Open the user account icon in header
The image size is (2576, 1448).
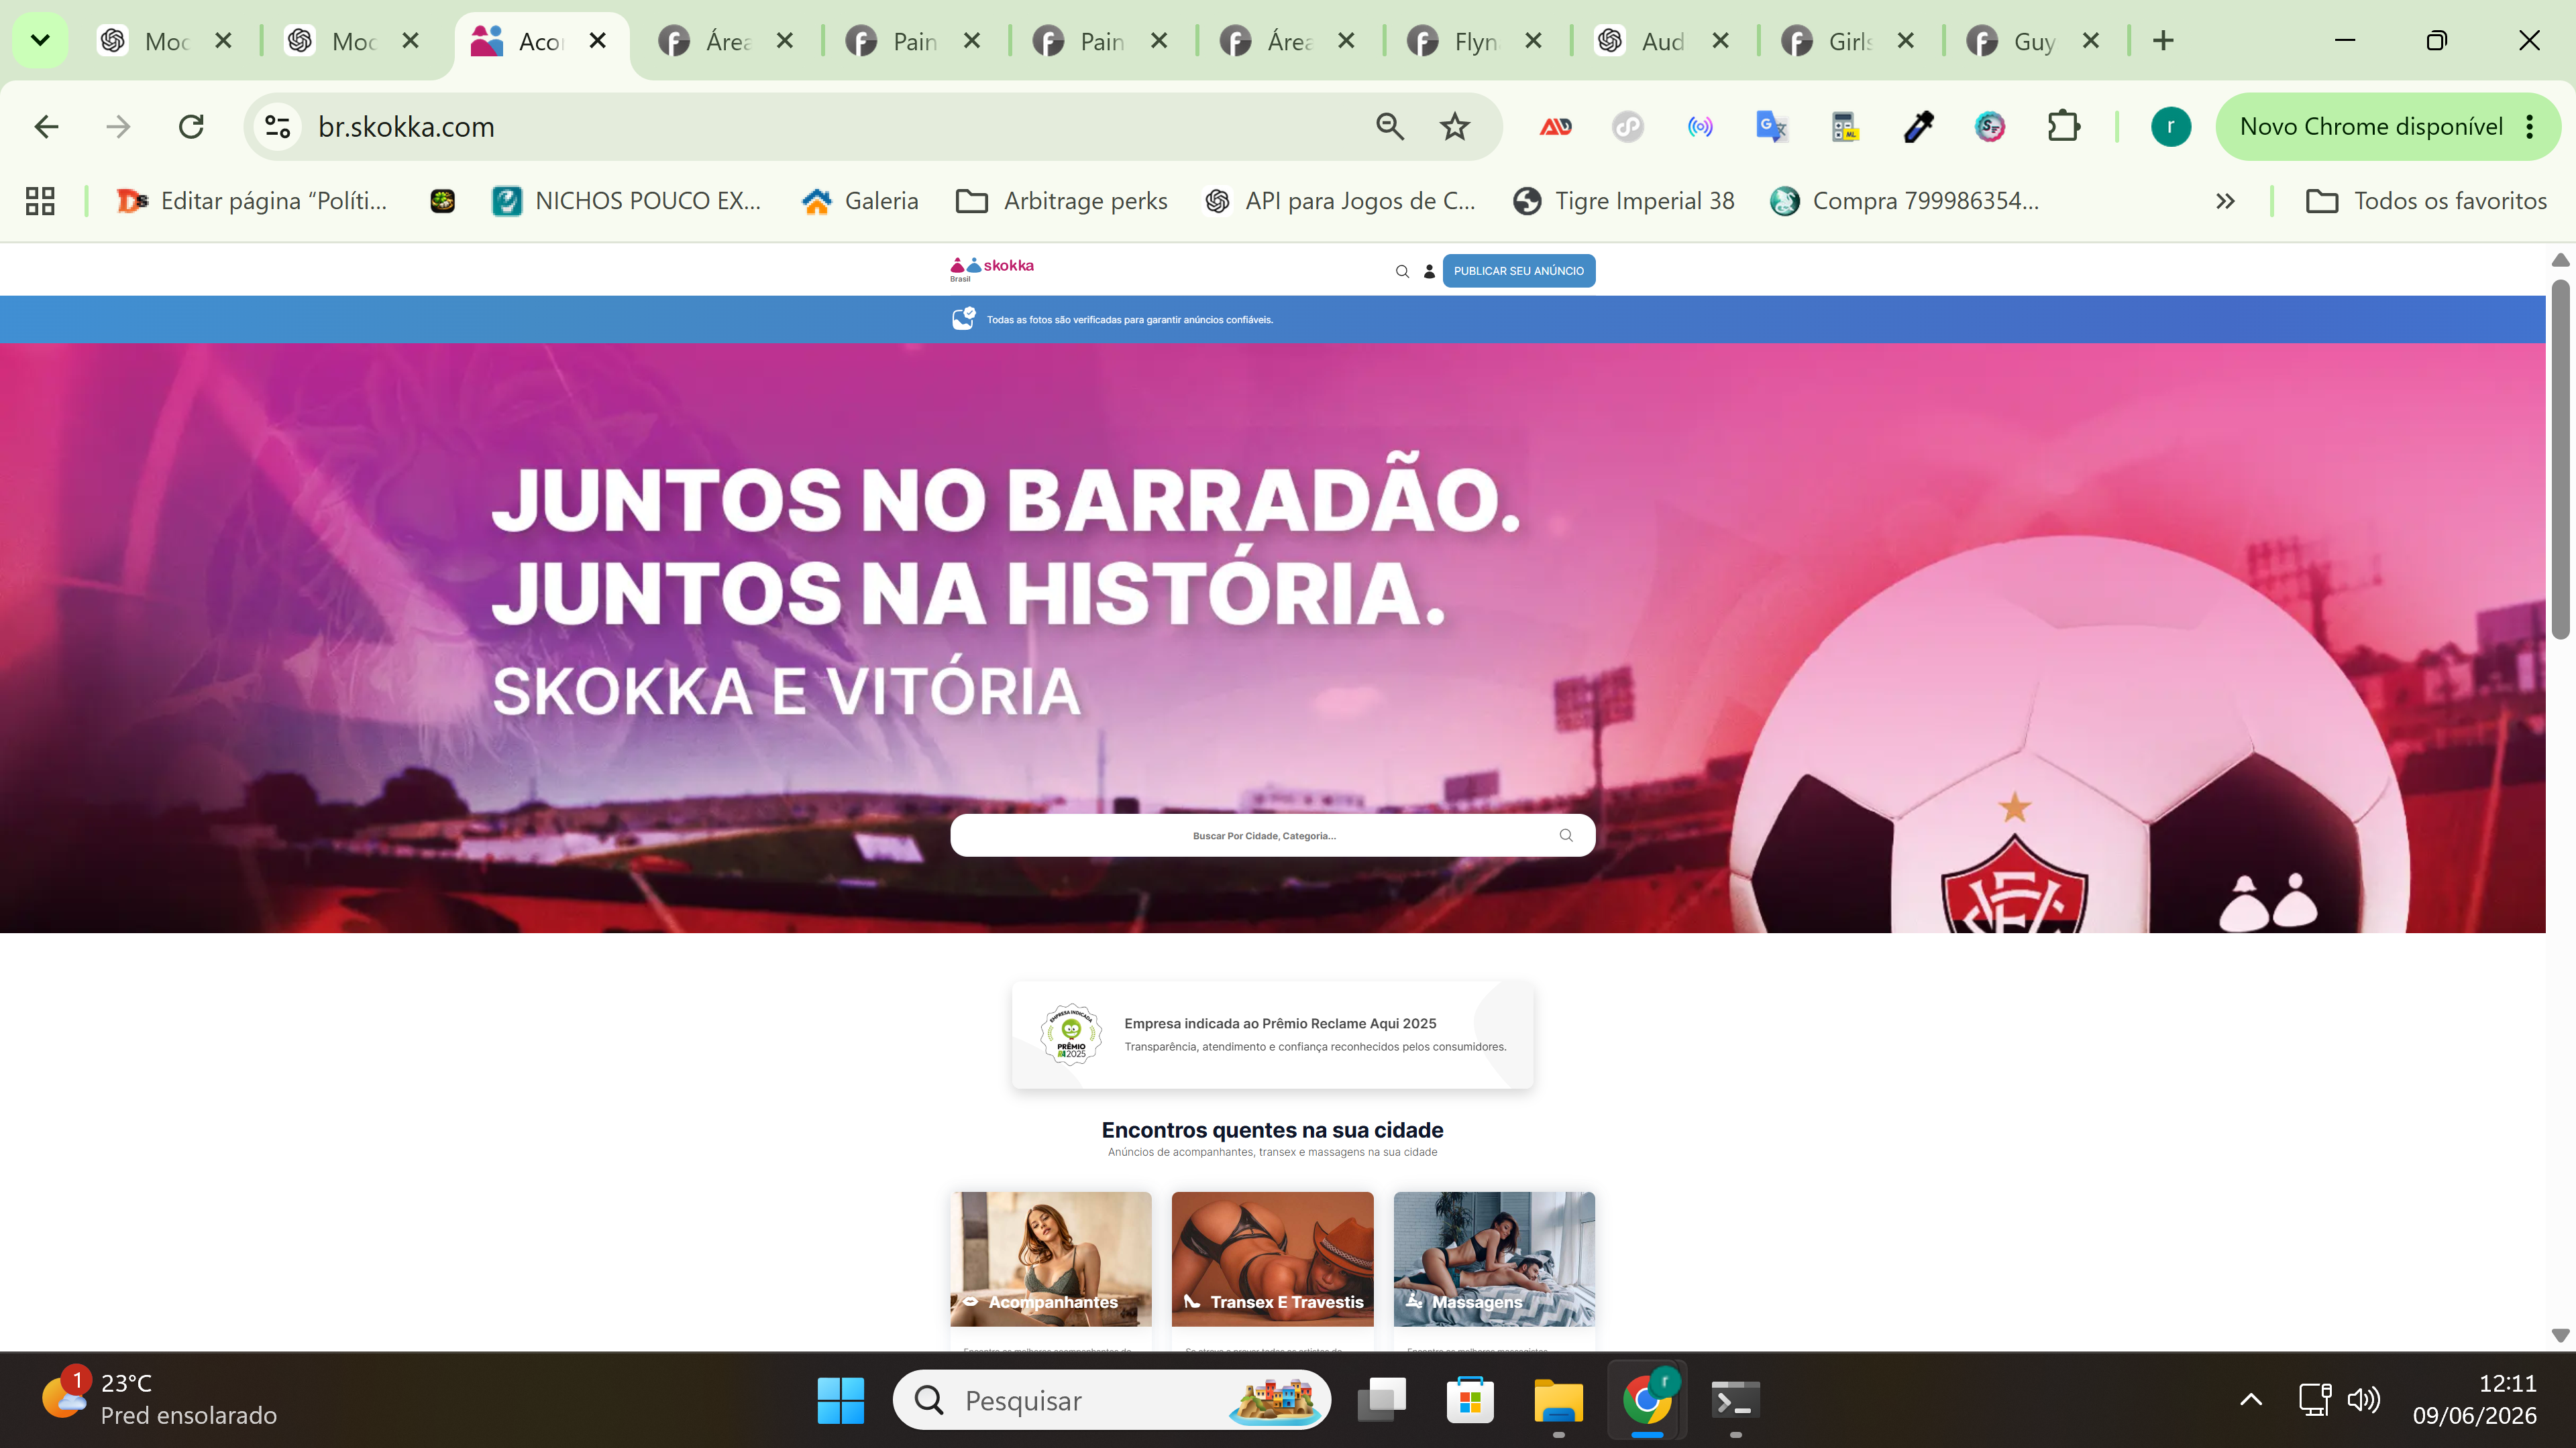point(1429,271)
